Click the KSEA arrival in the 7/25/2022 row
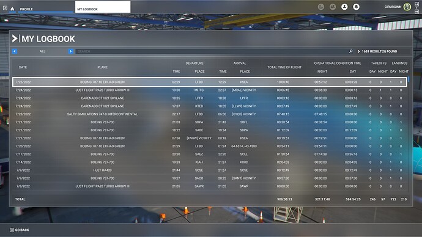Viewport: 422px width, 237px height. (x=244, y=82)
